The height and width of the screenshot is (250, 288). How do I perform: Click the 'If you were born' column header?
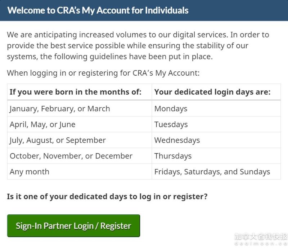tap(80, 92)
